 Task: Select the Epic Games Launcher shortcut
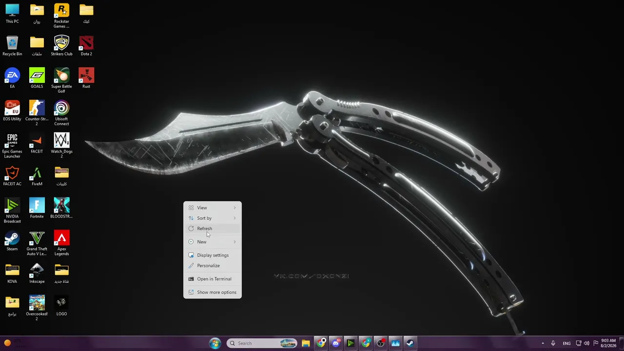(x=12, y=146)
